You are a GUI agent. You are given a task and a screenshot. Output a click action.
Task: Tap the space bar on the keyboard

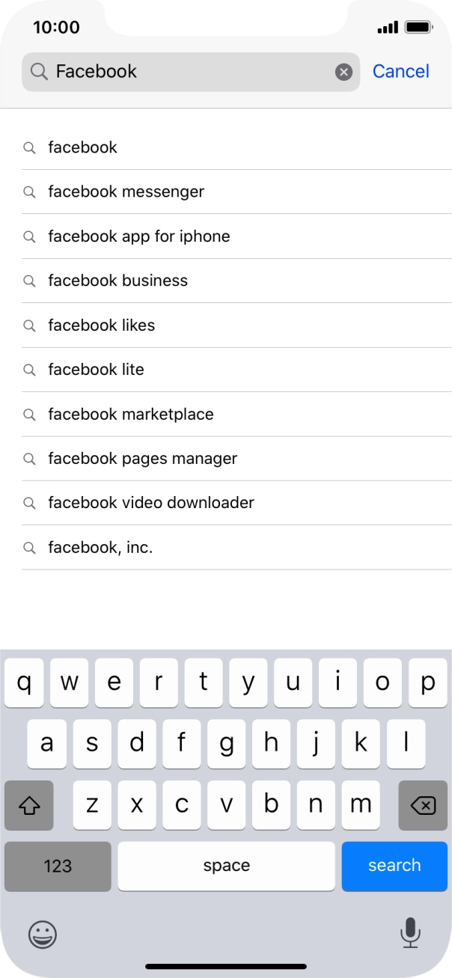226,866
